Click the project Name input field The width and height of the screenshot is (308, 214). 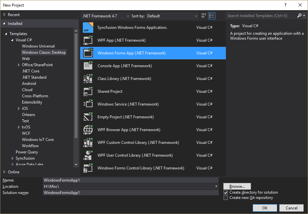131,180
